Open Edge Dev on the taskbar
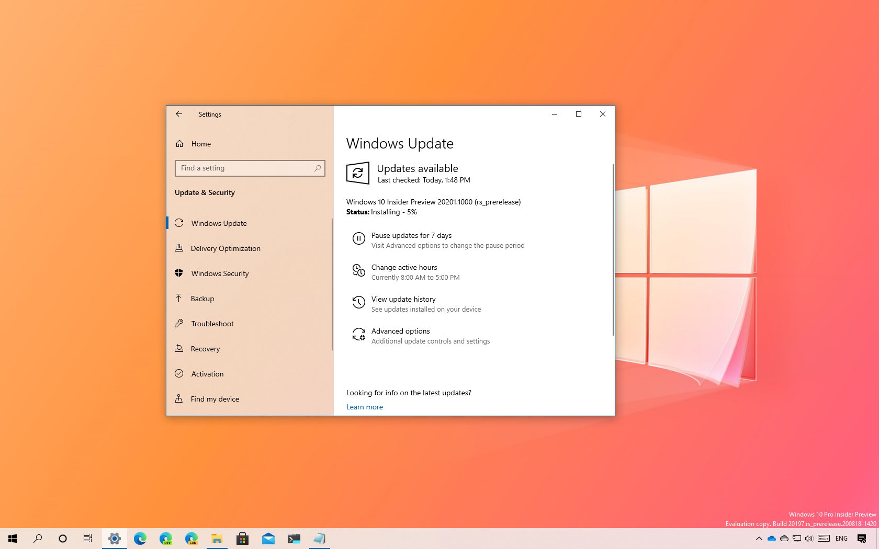This screenshot has width=879, height=549. pyautogui.click(x=165, y=539)
